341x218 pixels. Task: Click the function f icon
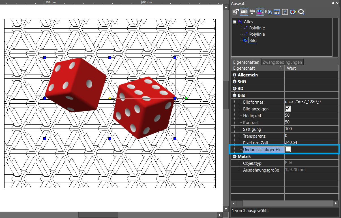[x=285, y=12]
